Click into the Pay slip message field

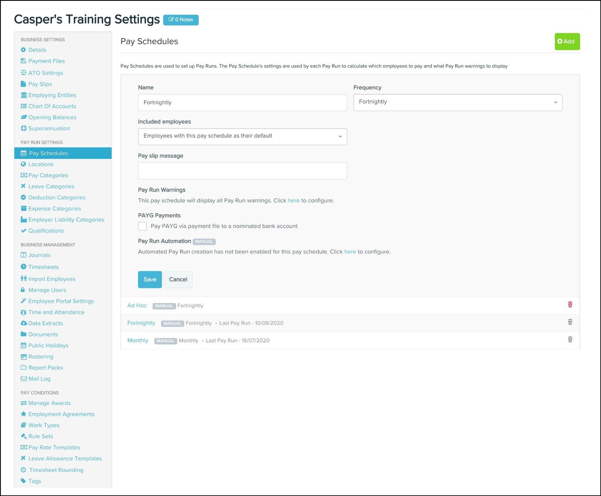(242, 171)
